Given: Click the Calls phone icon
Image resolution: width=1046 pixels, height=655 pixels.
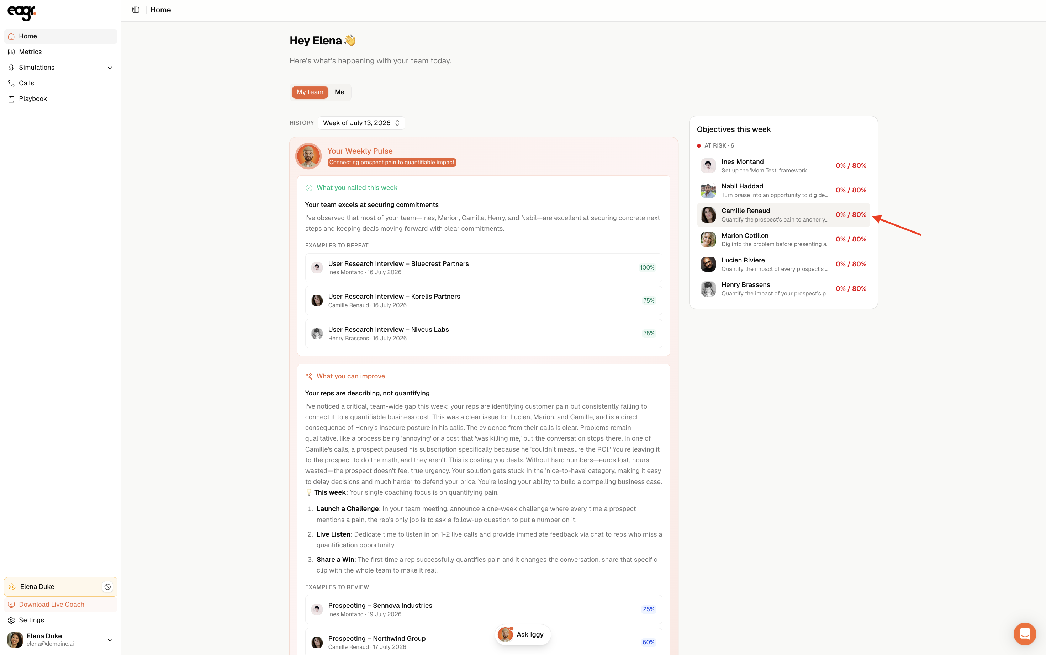Looking at the screenshot, I should point(11,83).
